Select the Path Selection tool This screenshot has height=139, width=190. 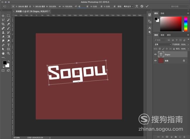[3, 49]
